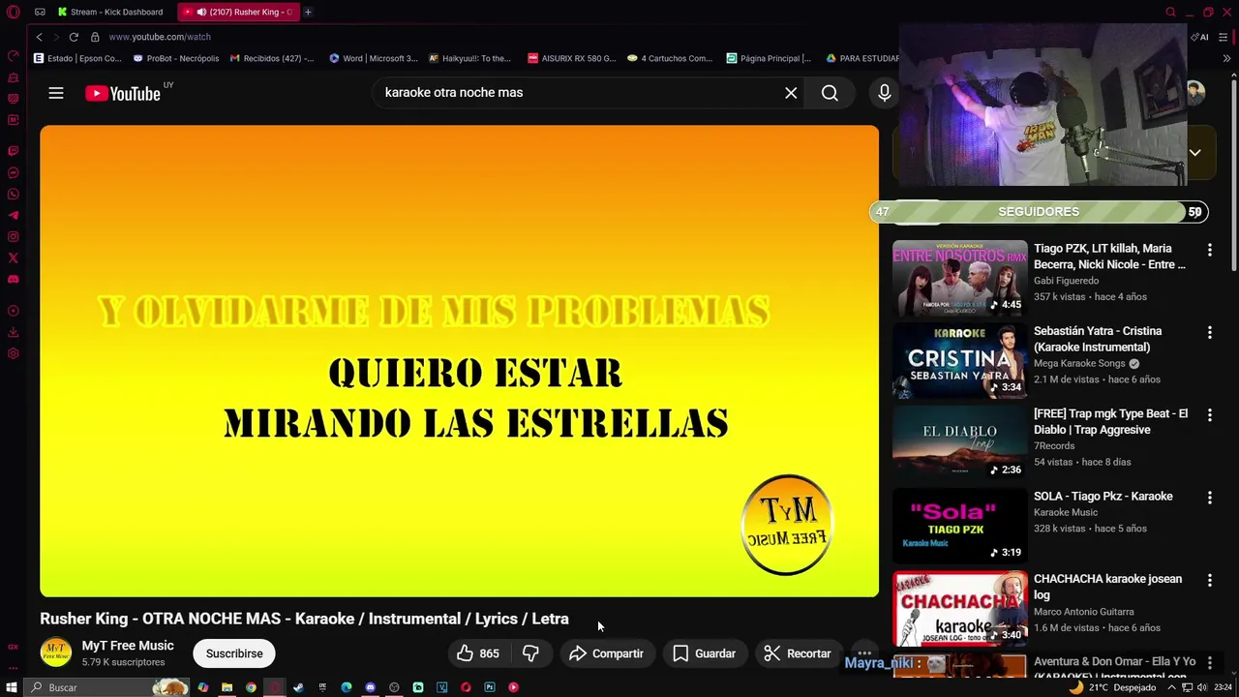Screen dimensions: 1239x697
Task: Select the Rusher King YouTube tab
Action: tap(239, 12)
